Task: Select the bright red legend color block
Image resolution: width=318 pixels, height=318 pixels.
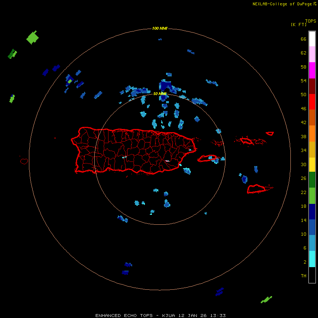Action: pyautogui.click(x=312, y=102)
